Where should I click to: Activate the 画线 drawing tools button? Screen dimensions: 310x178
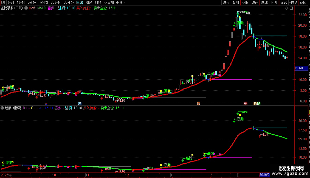(x=264, y=2)
